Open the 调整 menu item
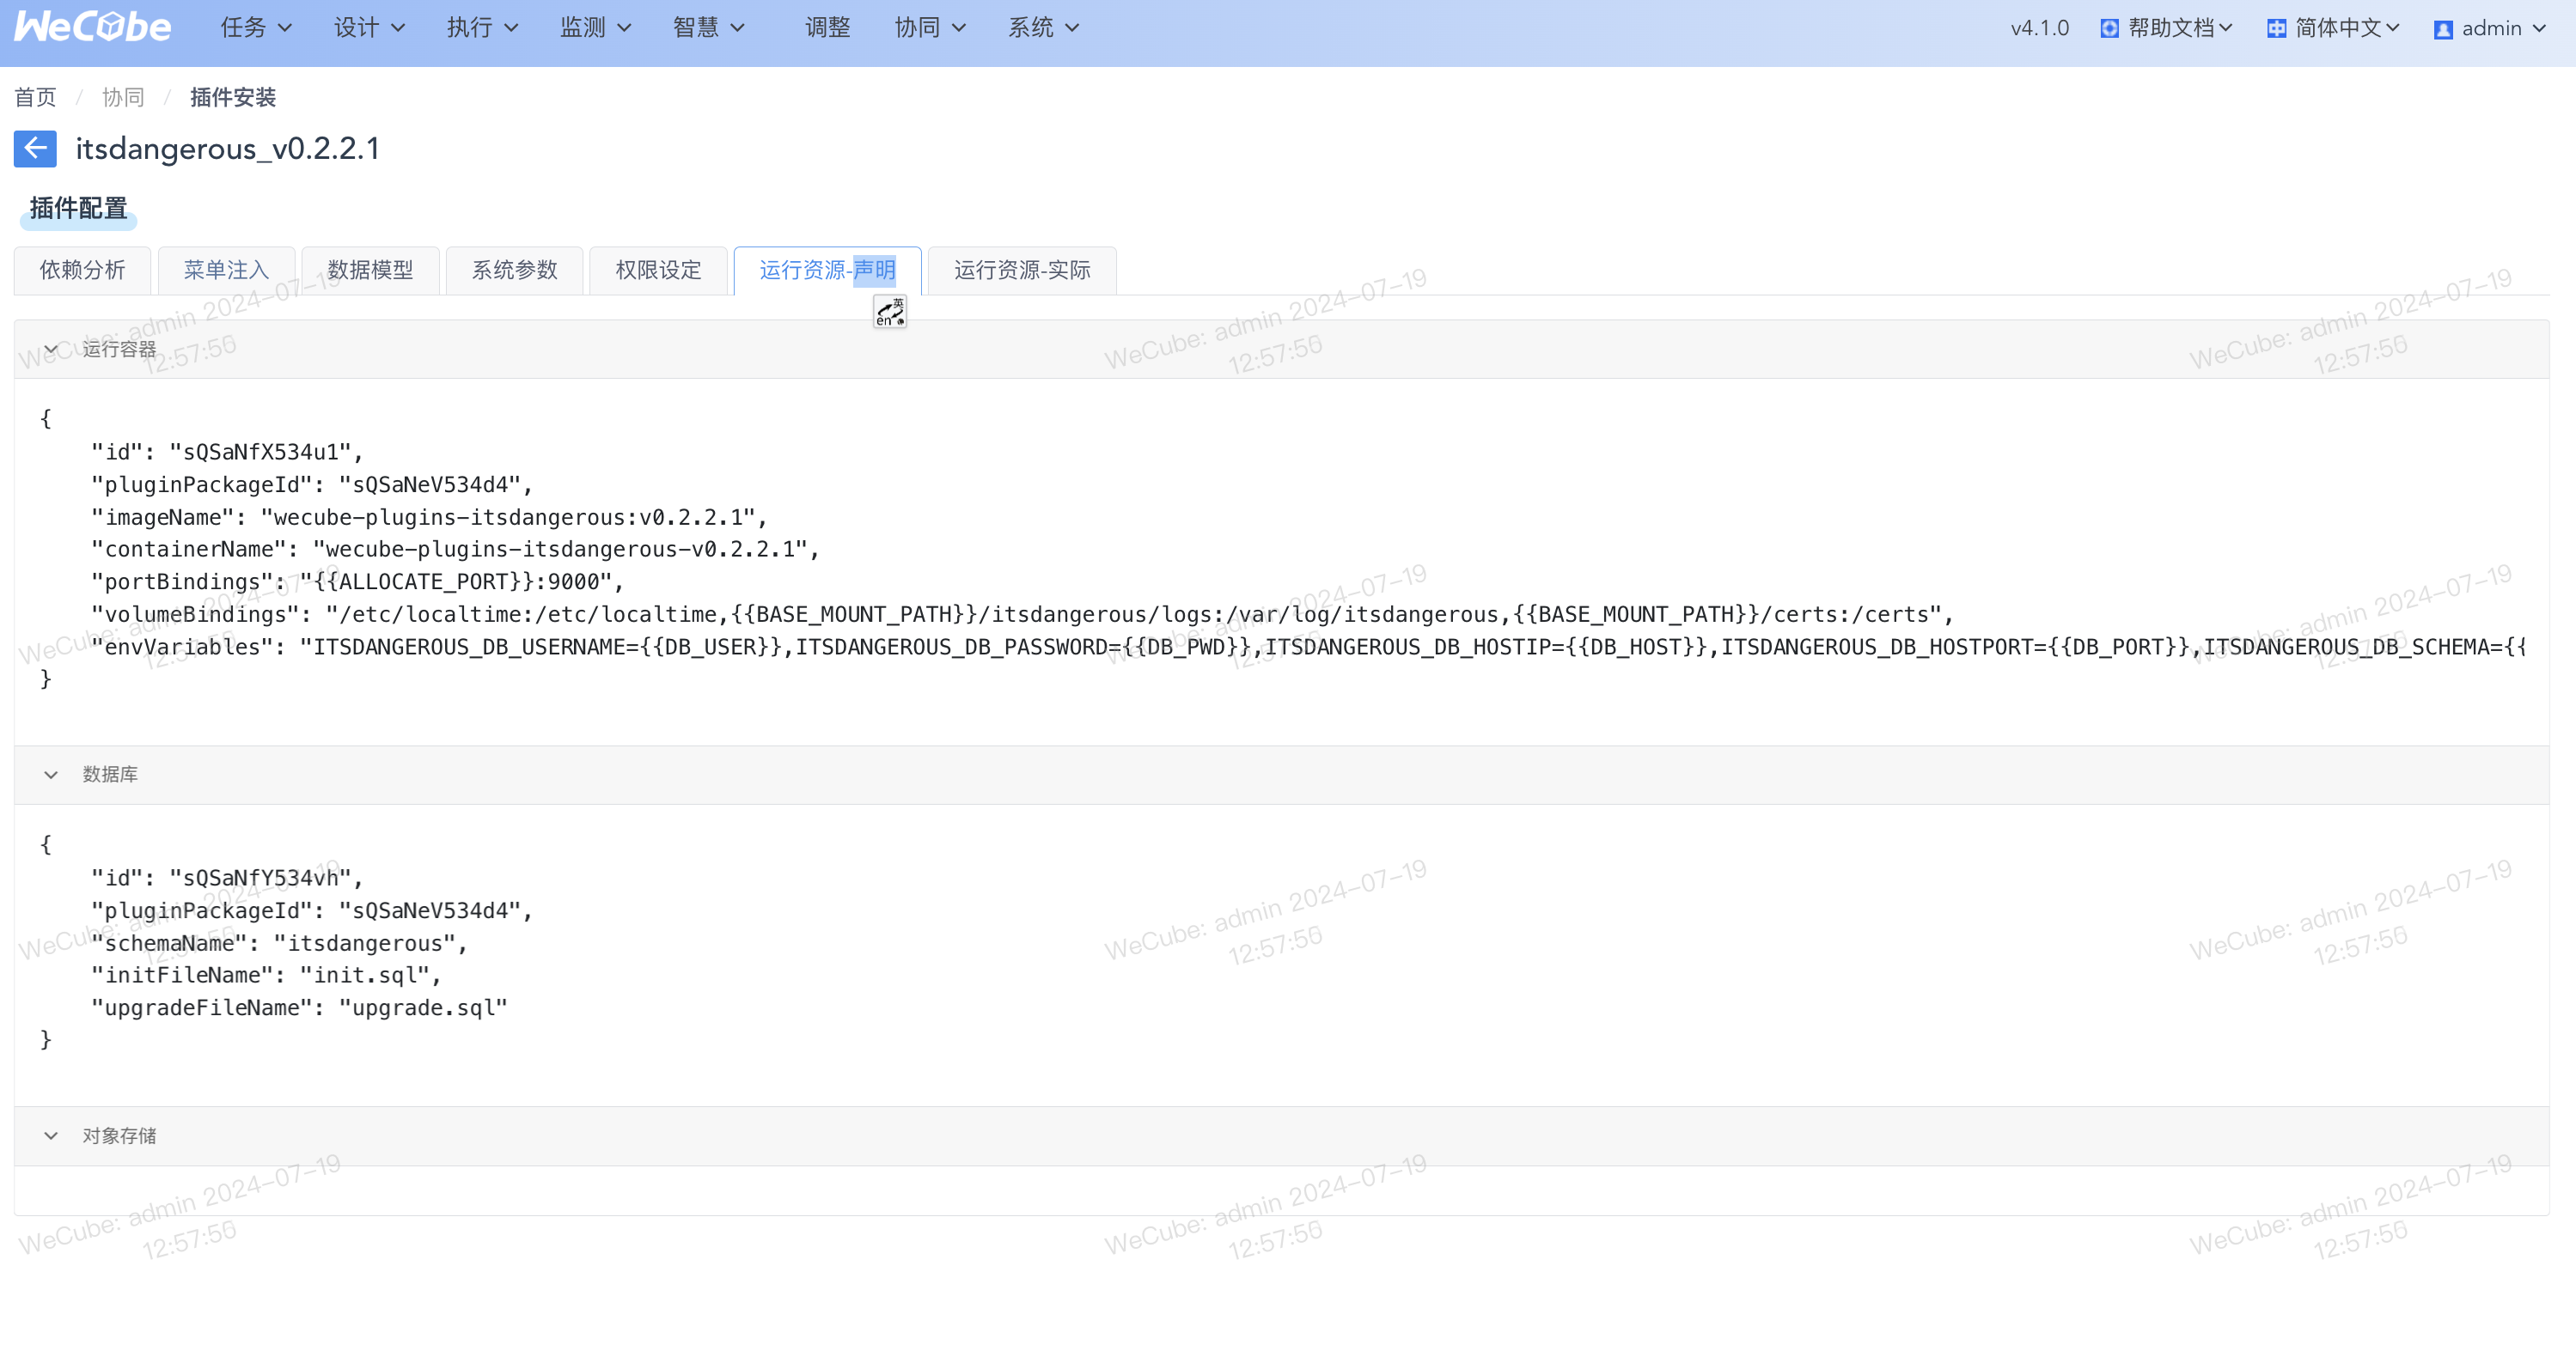2576x1357 pixels. 827,28
